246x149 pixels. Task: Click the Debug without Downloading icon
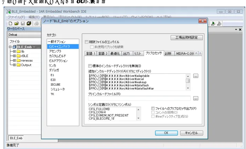[x=219, y=24]
